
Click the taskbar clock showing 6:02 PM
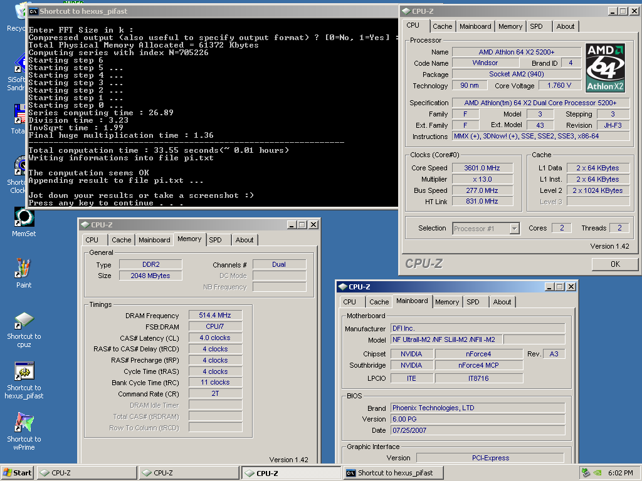coord(620,473)
